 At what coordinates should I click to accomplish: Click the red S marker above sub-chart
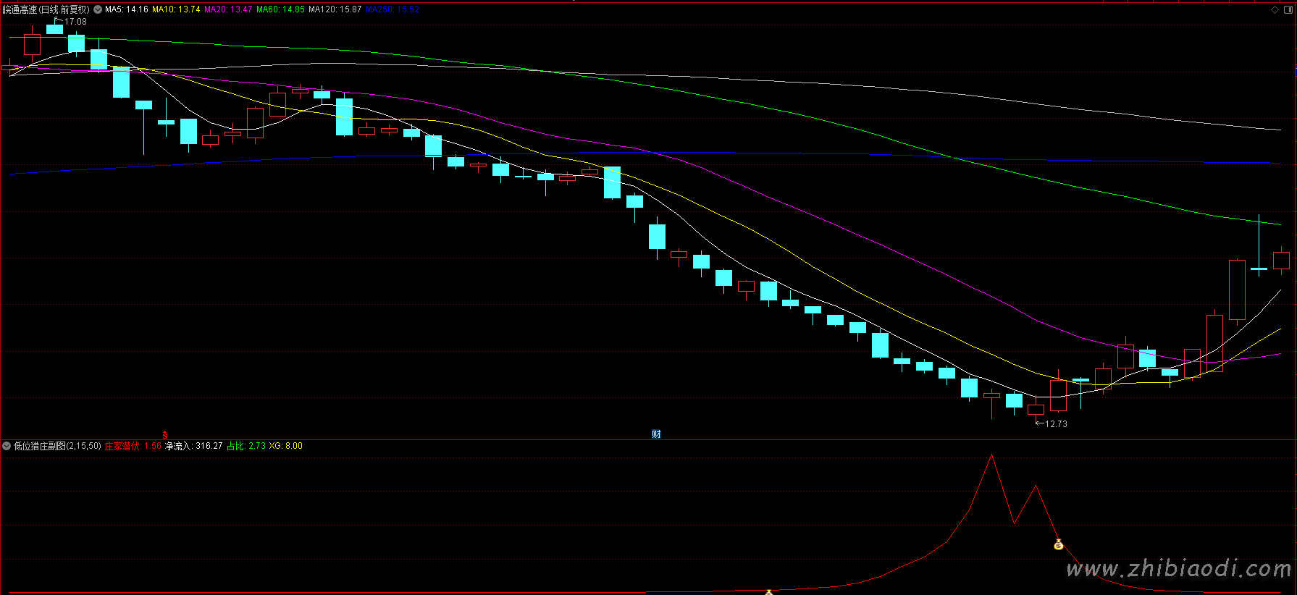(165, 435)
